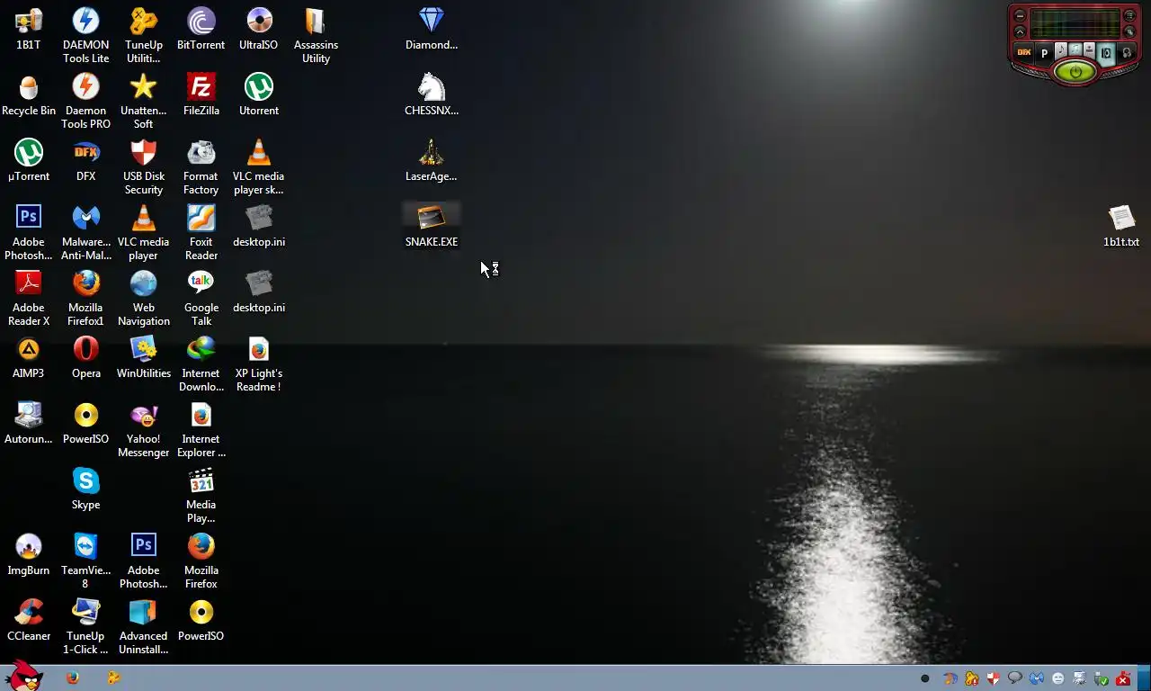Image resolution: width=1151 pixels, height=691 pixels.
Task: Open the 1b1t.txt text file
Action: (1121, 226)
